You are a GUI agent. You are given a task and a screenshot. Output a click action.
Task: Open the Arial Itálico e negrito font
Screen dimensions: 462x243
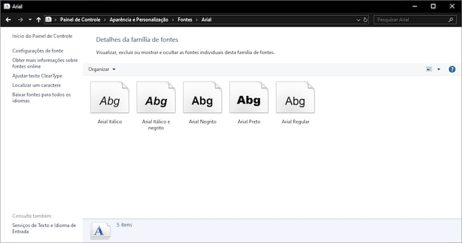(156, 97)
